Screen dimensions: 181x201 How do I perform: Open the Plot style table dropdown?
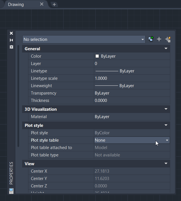(167, 140)
